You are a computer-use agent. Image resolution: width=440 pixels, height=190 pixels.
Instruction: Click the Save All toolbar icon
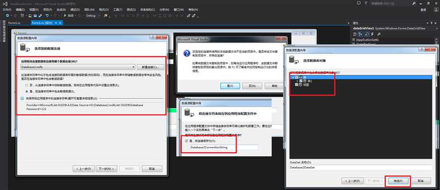[39, 16]
